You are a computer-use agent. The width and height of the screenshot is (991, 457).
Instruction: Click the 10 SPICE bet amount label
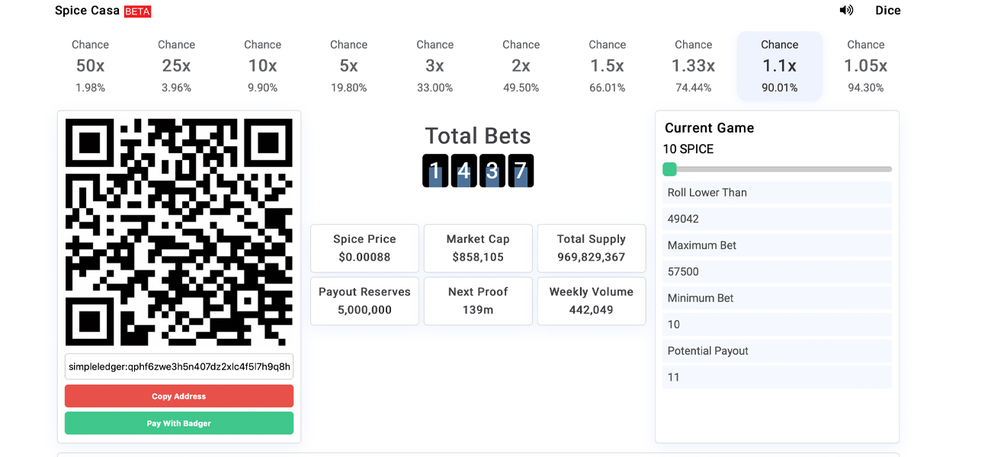[x=688, y=149]
